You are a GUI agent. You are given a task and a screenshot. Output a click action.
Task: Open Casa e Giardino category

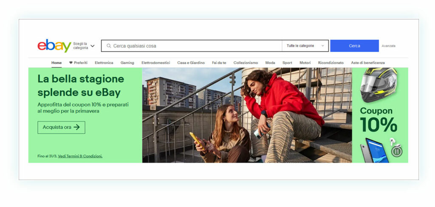[191, 63]
